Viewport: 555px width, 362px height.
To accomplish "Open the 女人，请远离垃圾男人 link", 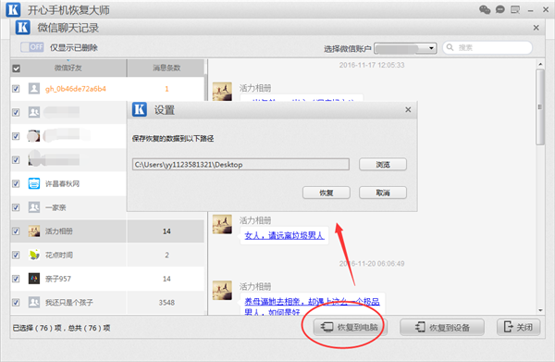I will (284, 235).
